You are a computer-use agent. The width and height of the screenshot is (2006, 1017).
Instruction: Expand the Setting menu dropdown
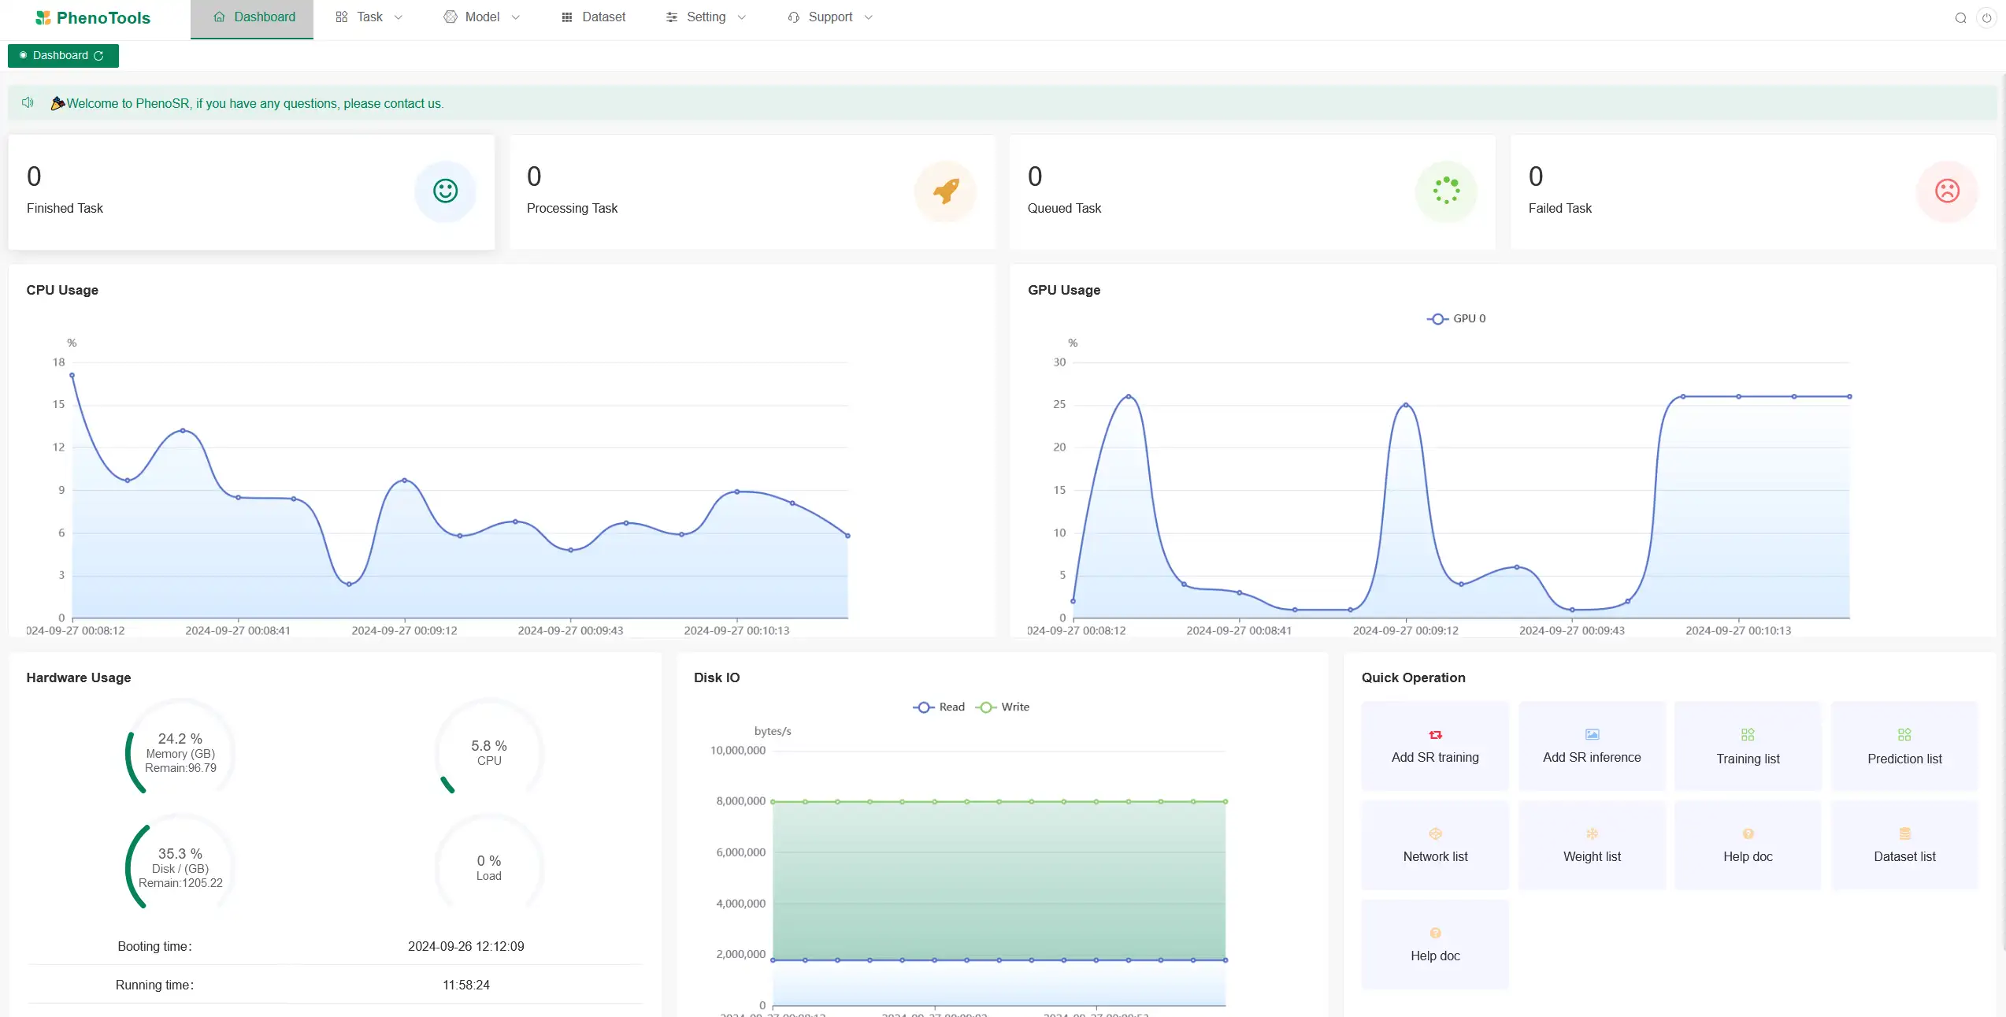coord(705,17)
